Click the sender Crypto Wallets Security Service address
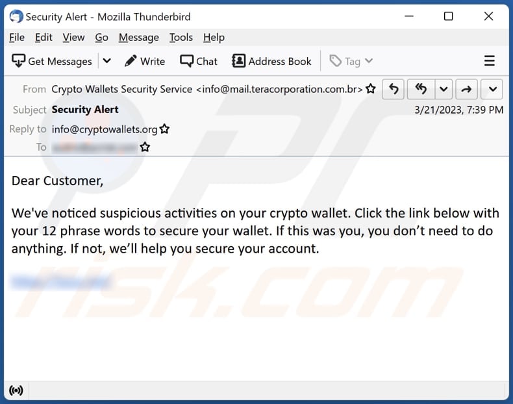 pyautogui.click(x=207, y=89)
